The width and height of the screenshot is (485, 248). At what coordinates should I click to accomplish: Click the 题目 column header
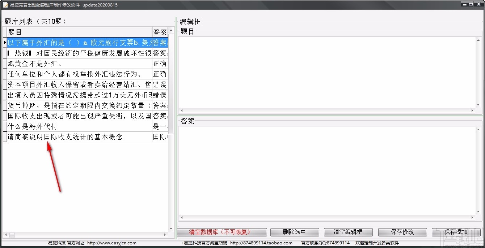pos(72,32)
